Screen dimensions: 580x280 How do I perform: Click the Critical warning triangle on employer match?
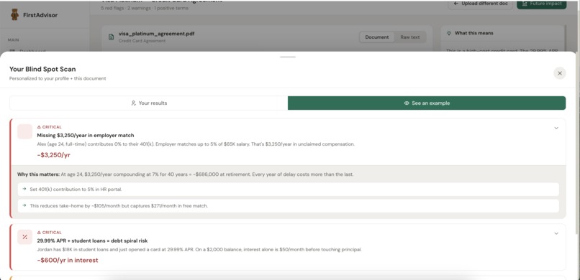coord(39,127)
